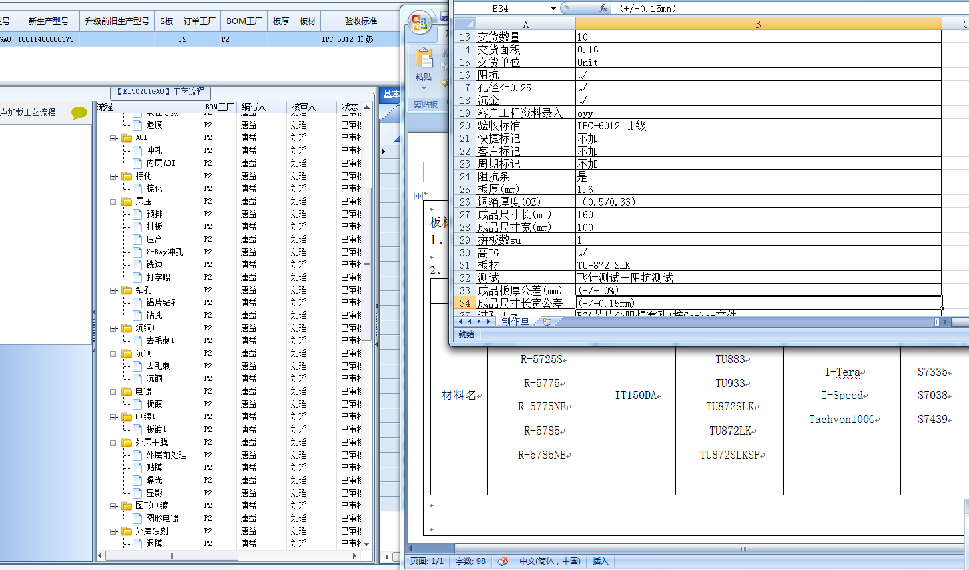Screen dimensions: 969x570
Task: Open the 基本 tab in right panel
Action: pos(391,95)
